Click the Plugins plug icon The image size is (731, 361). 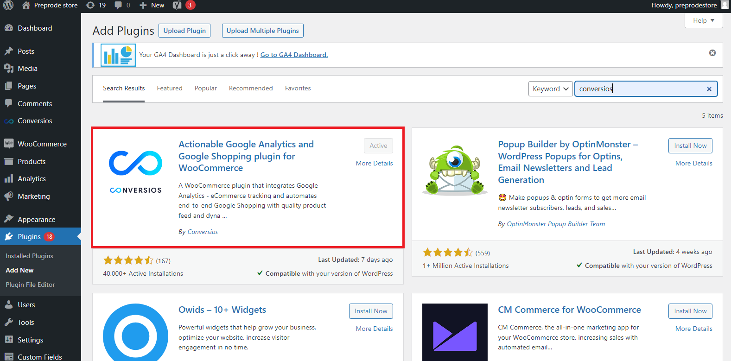[x=9, y=236]
